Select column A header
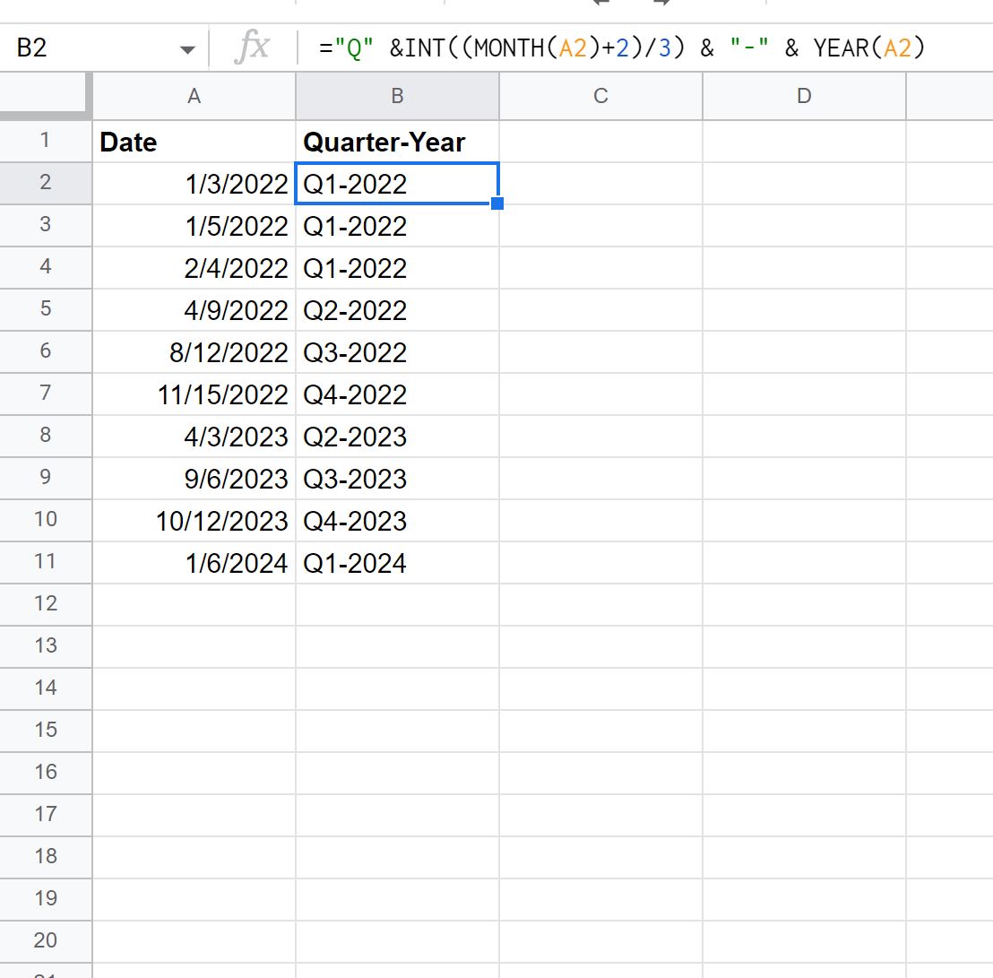993x978 pixels. (194, 96)
